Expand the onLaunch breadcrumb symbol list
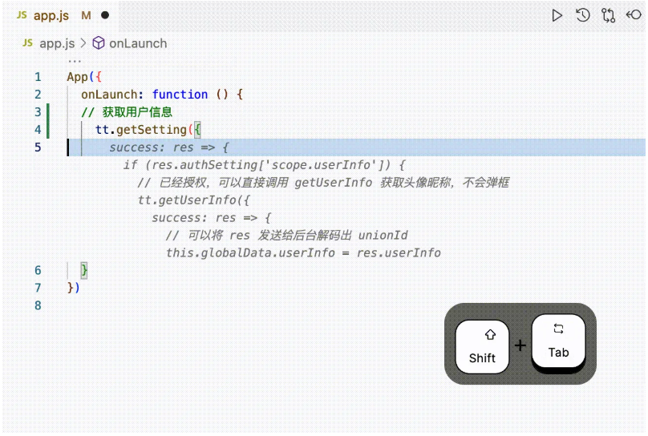Image resolution: width=648 pixels, height=436 pixels. point(138,43)
